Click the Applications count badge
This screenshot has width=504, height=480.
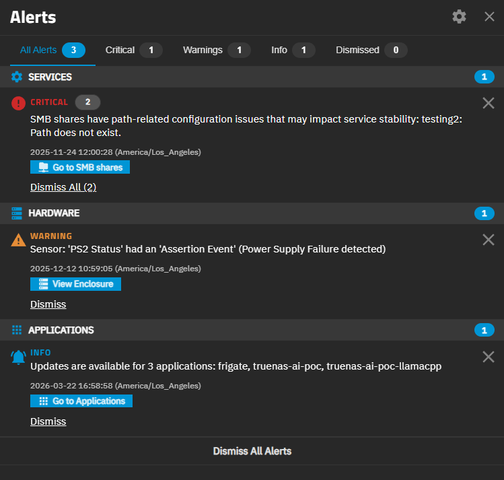(484, 330)
